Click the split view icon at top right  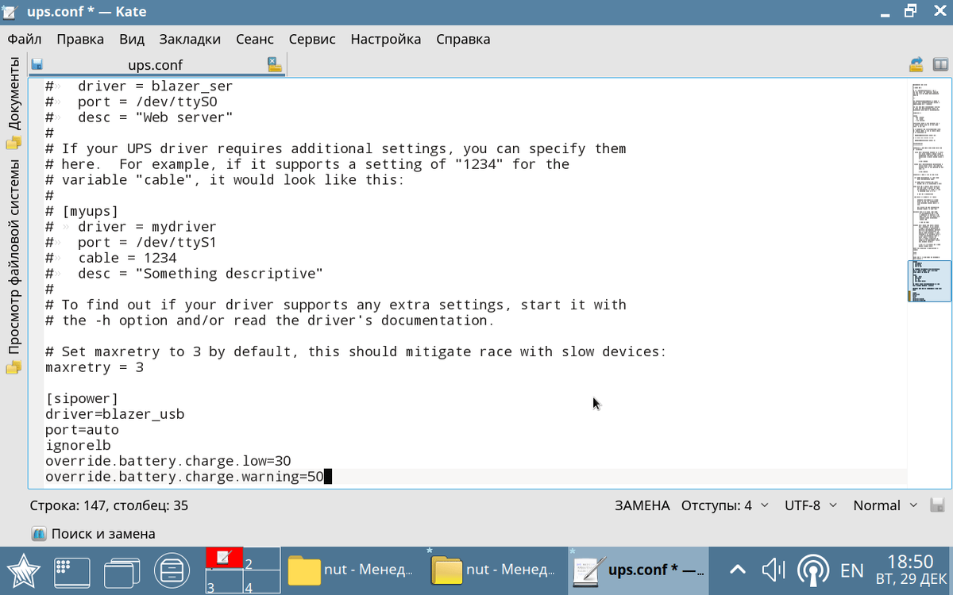(940, 64)
